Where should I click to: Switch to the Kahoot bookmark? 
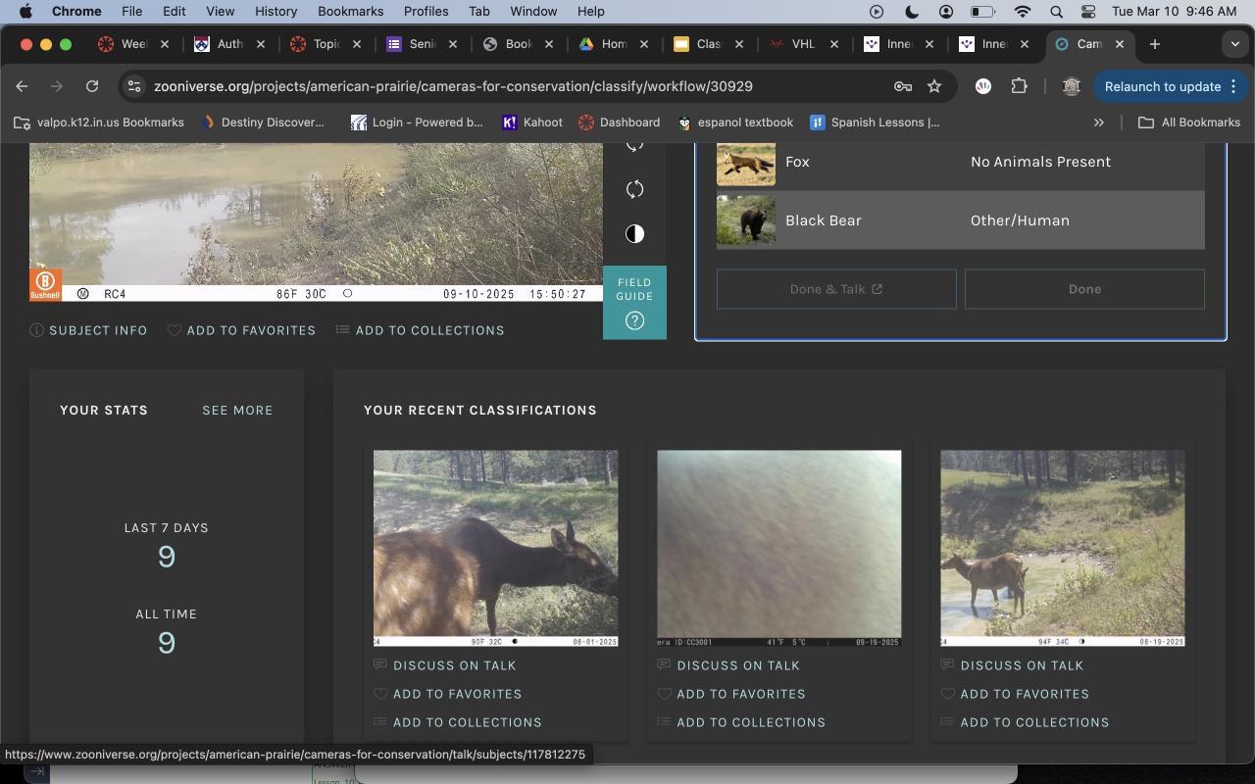point(531,122)
